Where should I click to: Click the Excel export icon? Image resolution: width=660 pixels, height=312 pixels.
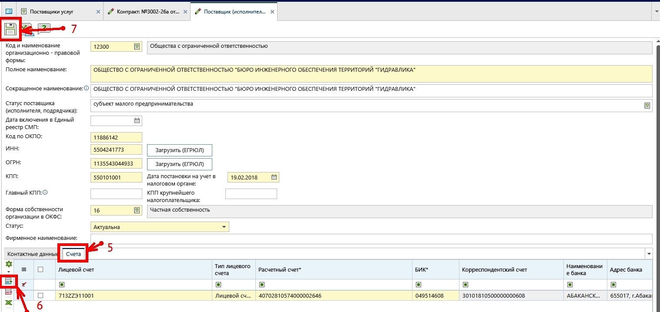pos(8,302)
